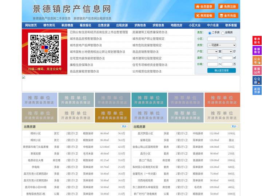Screen dimensions: 262x196
Task: Open 昌江广场边 rental listing
Action: pos(145,160)
